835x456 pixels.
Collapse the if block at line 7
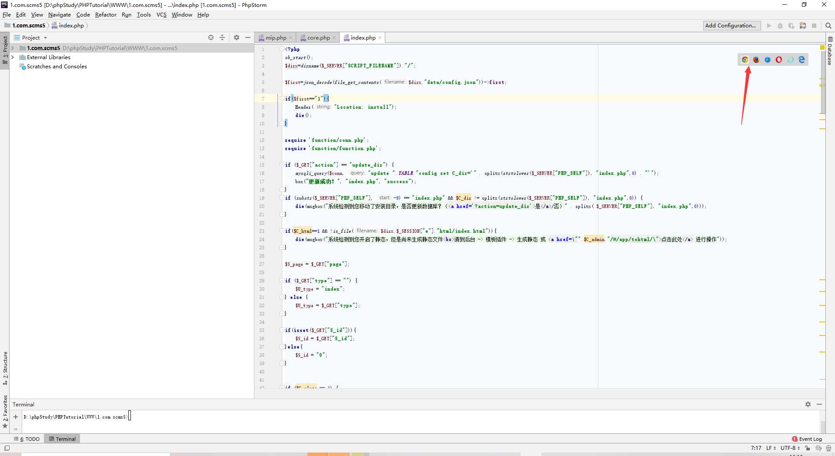[282, 99]
